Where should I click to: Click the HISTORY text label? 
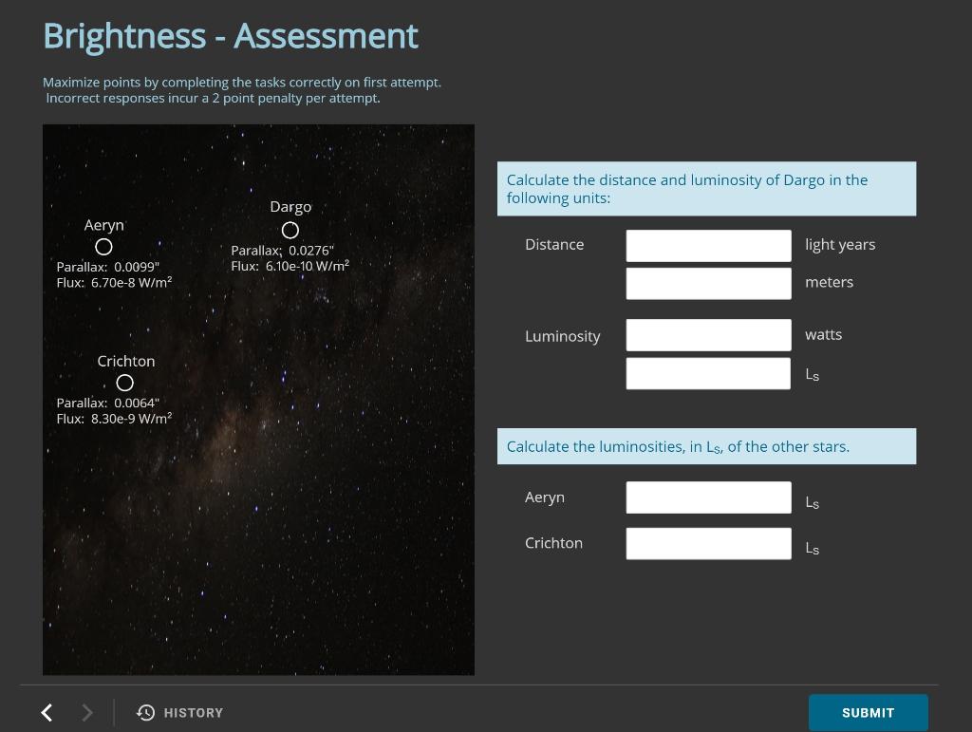pyautogui.click(x=194, y=712)
